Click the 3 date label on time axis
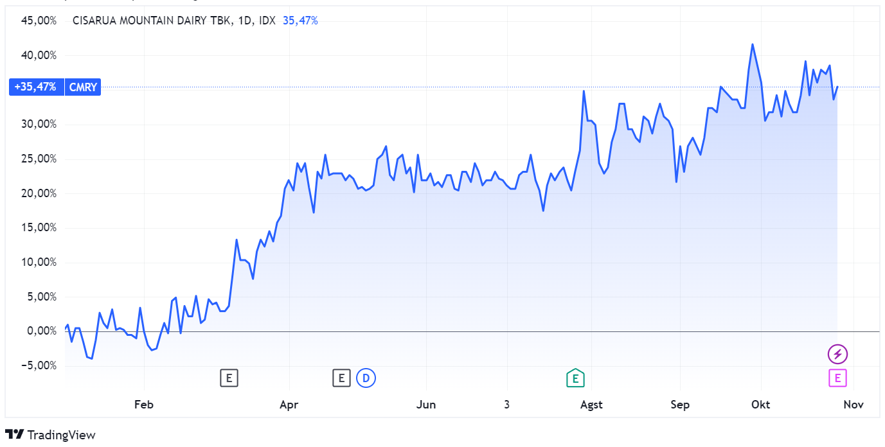Viewport: 885px width, 447px height. click(507, 405)
